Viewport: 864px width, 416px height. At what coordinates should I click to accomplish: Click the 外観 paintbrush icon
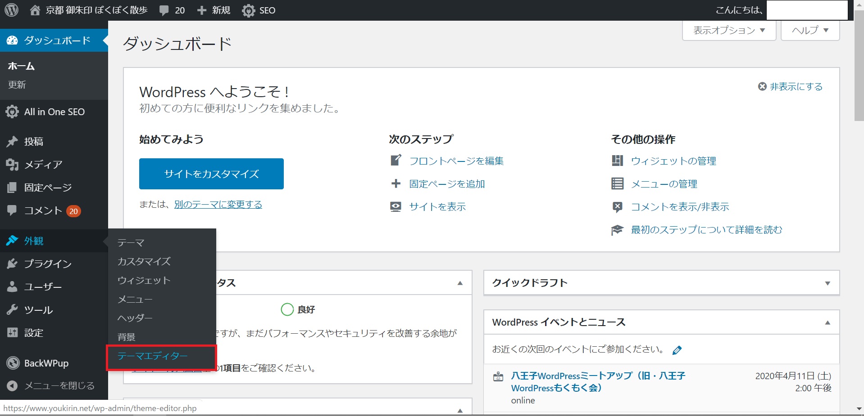12,241
